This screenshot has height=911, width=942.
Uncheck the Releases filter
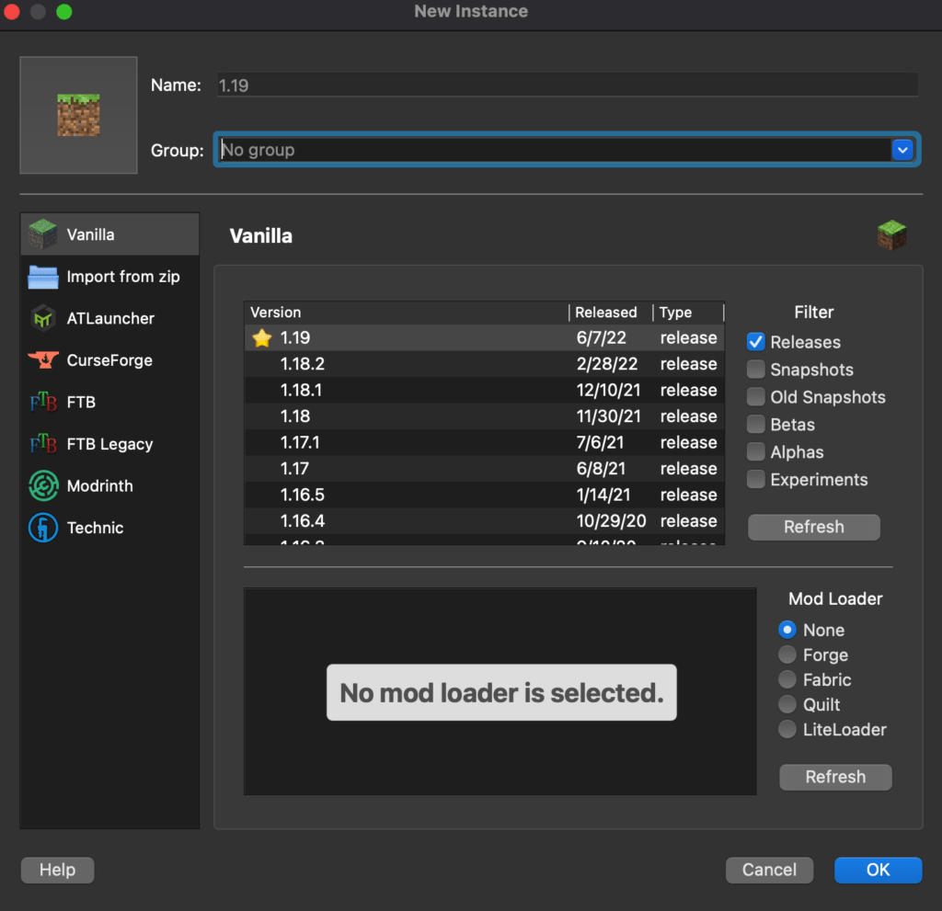pyautogui.click(x=756, y=342)
